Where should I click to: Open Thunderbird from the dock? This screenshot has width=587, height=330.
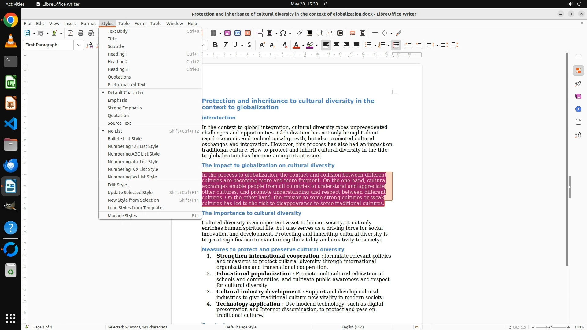click(11, 165)
